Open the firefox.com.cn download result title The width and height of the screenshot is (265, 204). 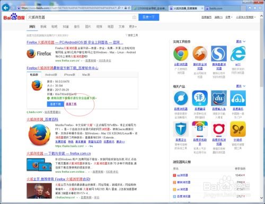tap(59, 154)
